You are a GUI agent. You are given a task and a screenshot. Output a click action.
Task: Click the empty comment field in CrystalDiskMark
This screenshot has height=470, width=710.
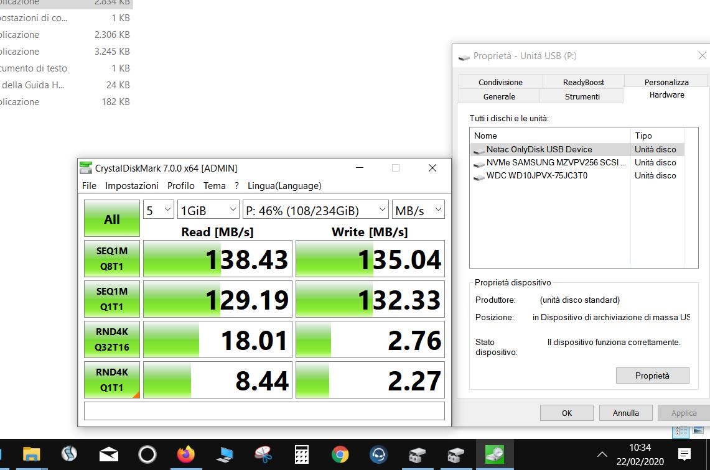(264, 411)
